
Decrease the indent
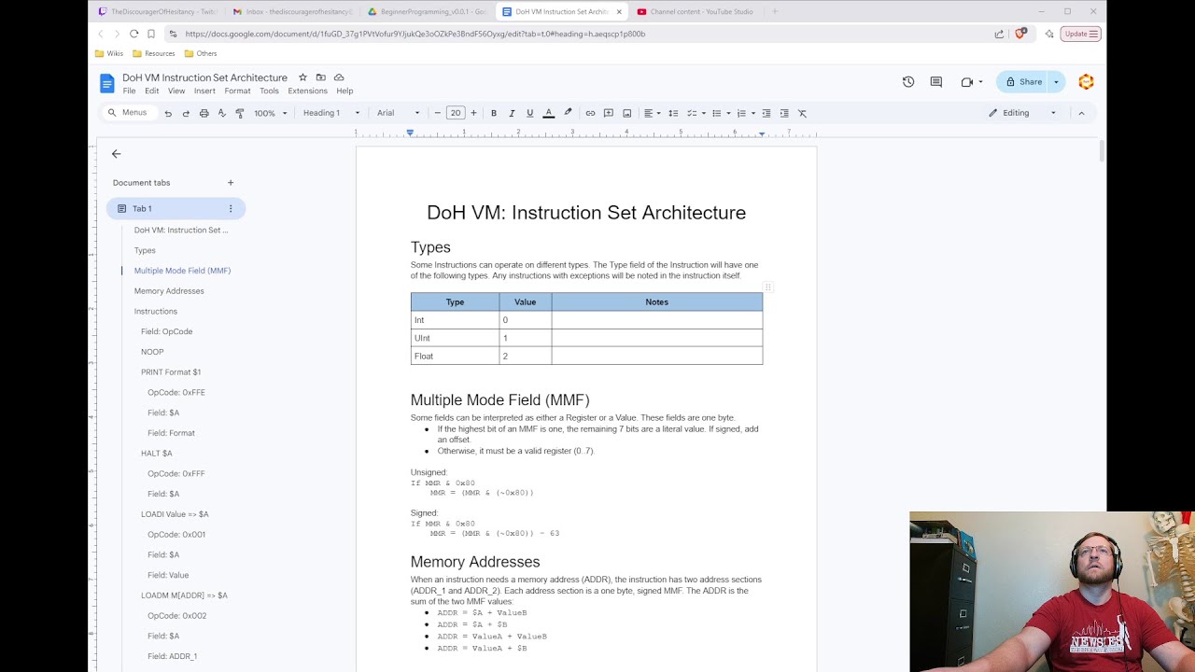pos(766,113)
